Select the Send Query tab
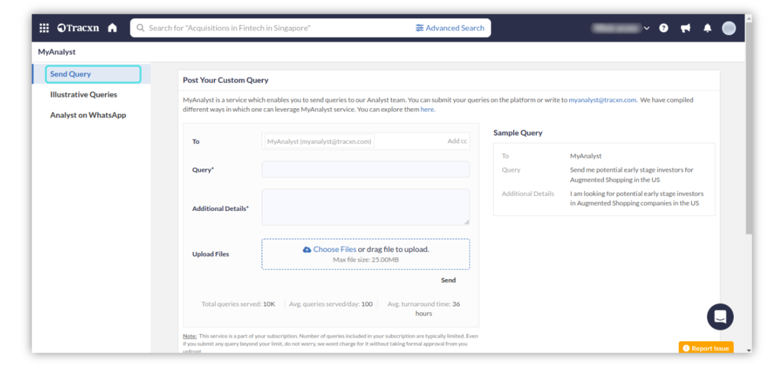The height and width of the screenshot is (368, 771). (x=93, y=74)
